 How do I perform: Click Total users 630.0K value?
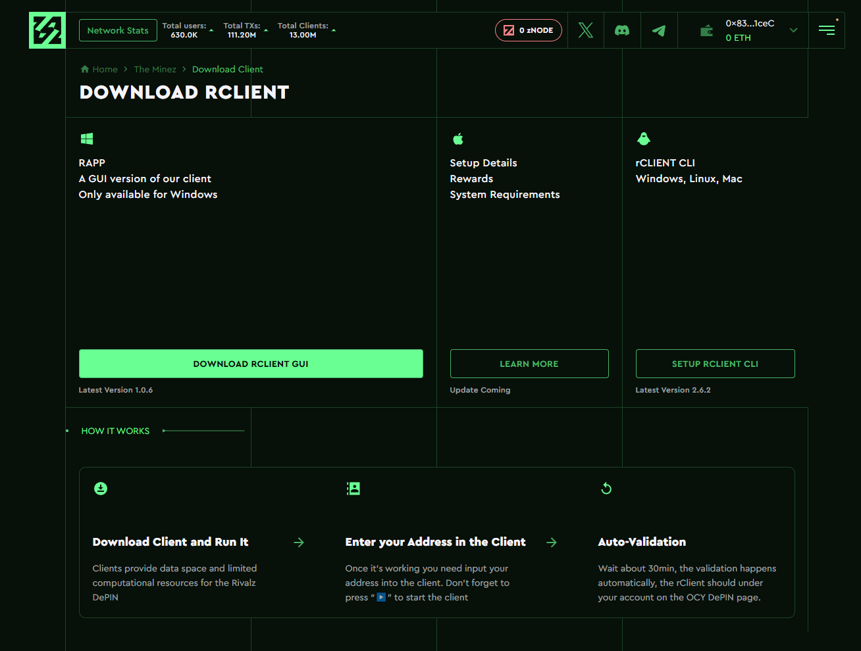184,35
